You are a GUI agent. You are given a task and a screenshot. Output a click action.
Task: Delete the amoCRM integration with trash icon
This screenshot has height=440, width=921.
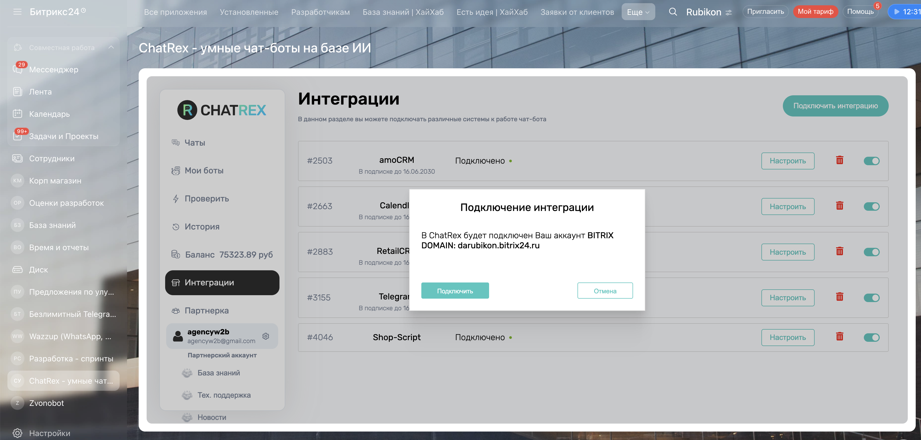click(x=839, y=160)
